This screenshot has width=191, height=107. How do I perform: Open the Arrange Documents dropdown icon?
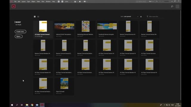[85, 1]
